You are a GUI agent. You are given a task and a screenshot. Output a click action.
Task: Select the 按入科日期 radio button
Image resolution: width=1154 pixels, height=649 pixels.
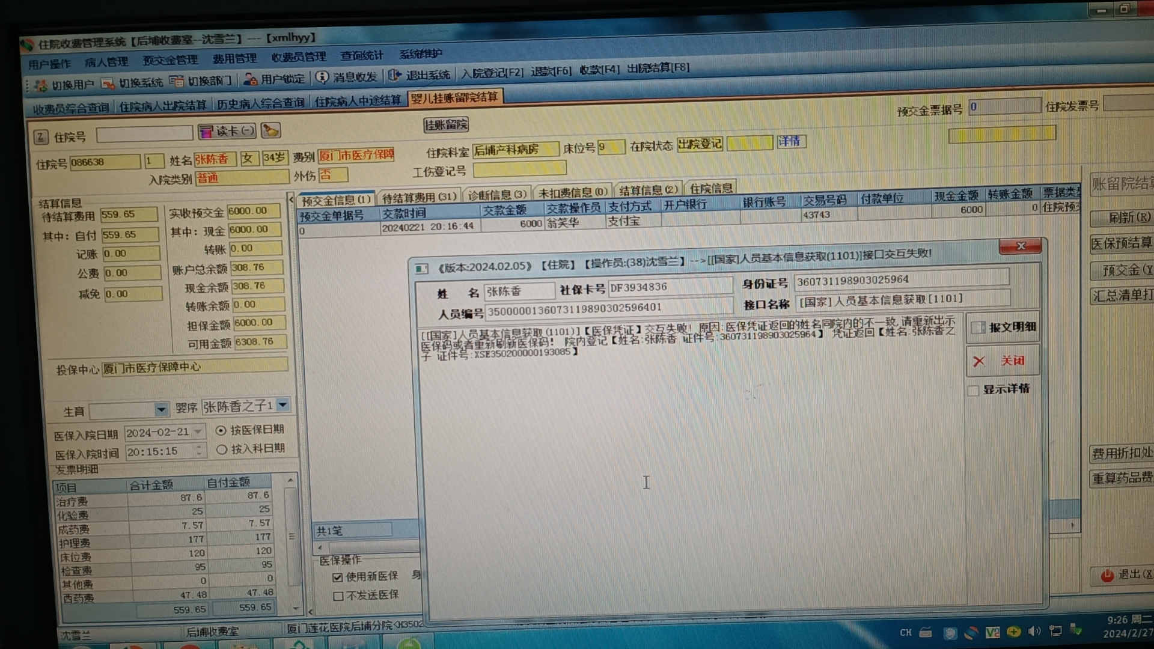pyautogui.click(x=222, y=449)
